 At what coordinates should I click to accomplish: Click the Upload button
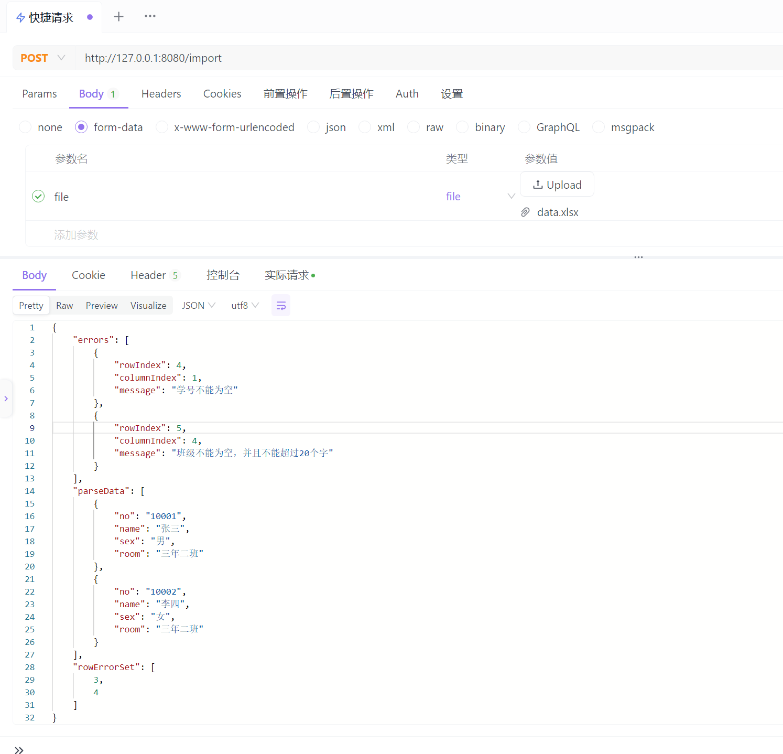coord(557,185)
